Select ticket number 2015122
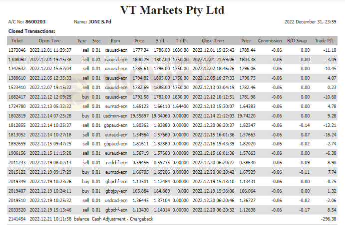 click(17, 172)
